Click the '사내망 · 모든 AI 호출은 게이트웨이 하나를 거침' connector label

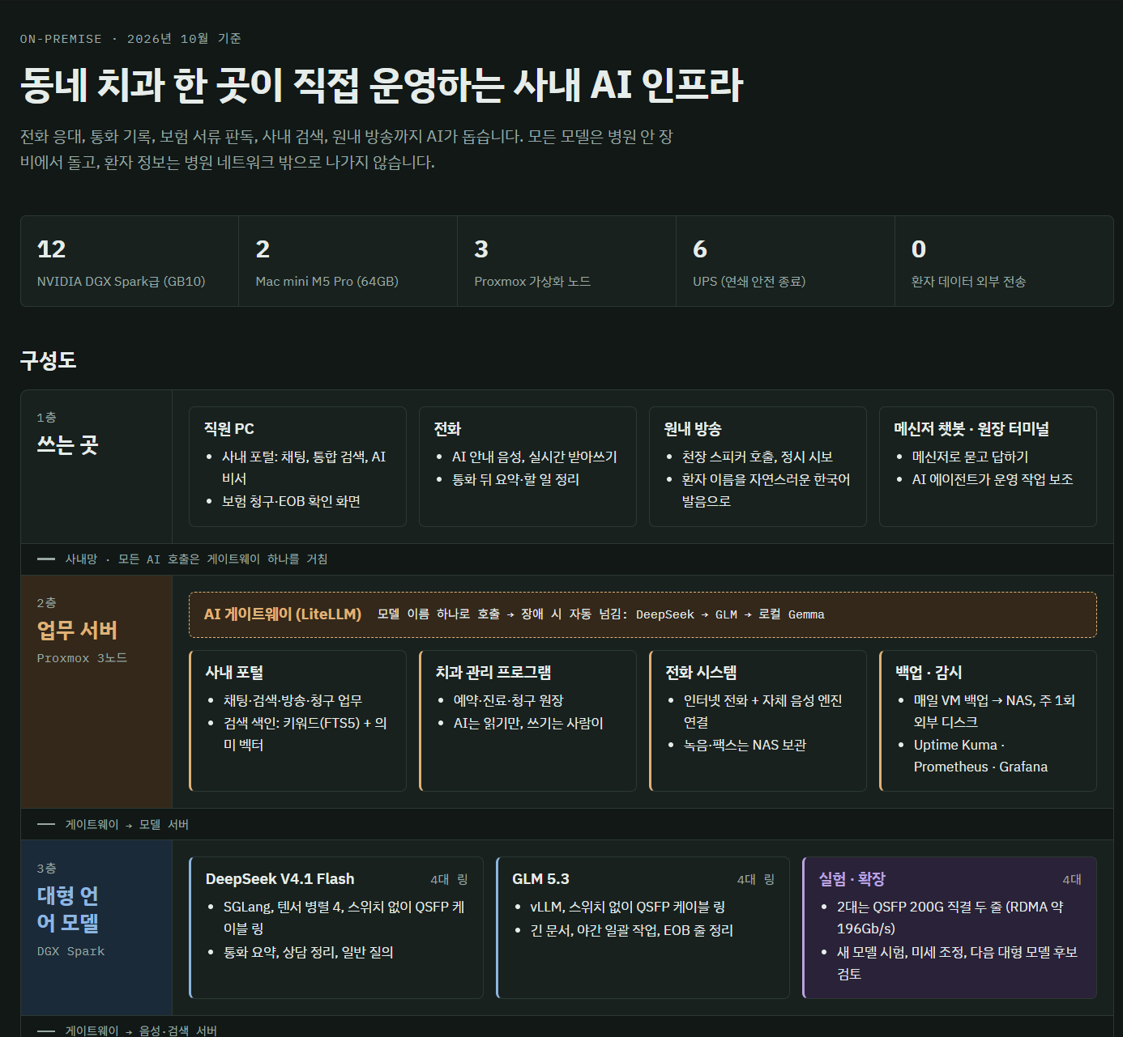[196, 559]
